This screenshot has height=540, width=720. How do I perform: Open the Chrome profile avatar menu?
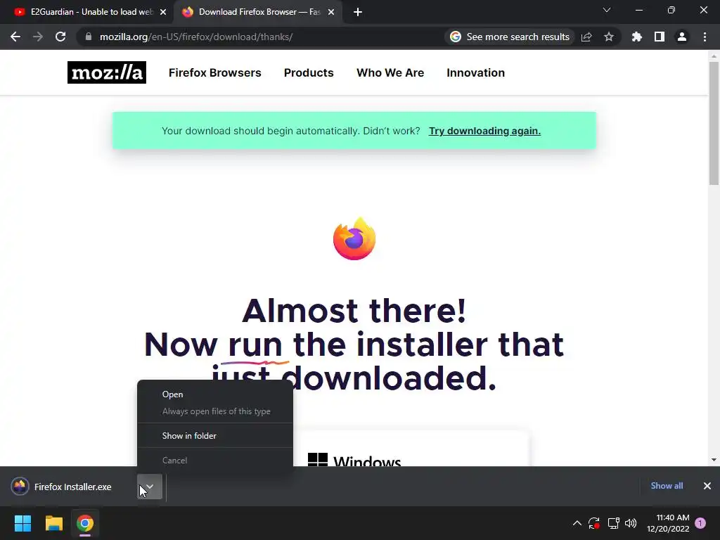tap(682, 37)
